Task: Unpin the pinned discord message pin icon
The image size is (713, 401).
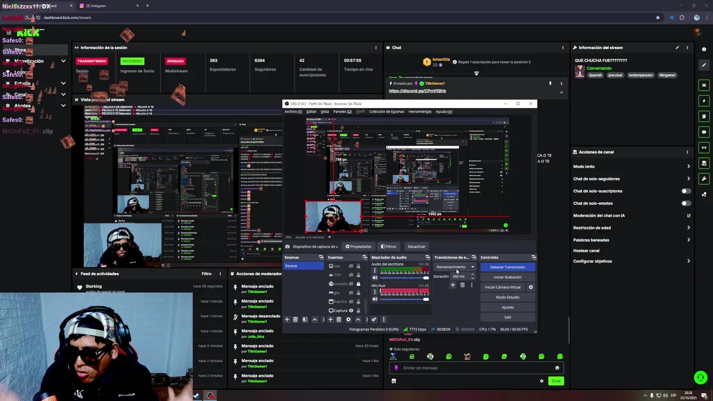Action: (x=550, y=84)
